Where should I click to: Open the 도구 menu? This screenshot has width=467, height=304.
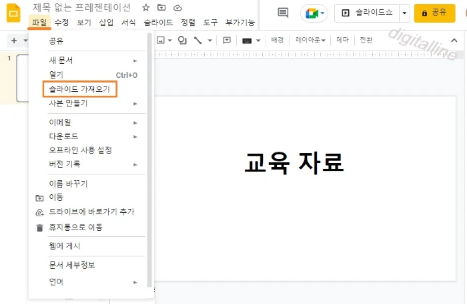point(210,22)
